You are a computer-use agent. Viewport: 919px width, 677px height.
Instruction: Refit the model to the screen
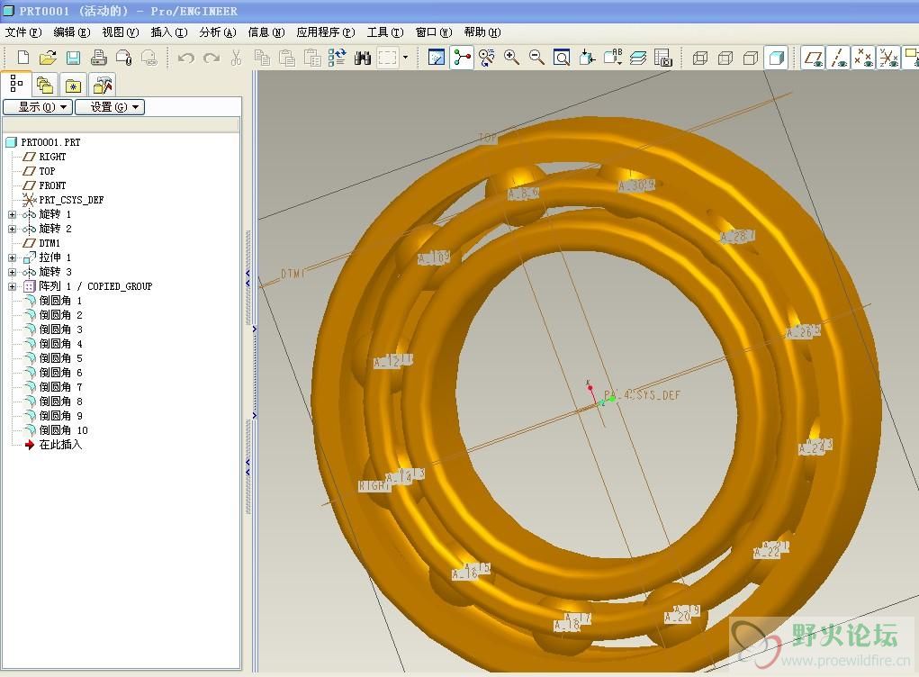point(562,58)
